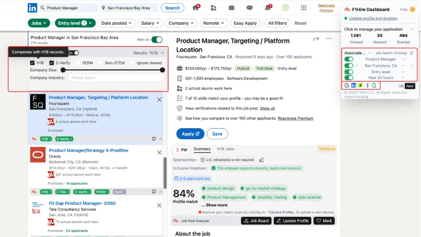Click the Company Size slider left handle

tap(63, 70)
